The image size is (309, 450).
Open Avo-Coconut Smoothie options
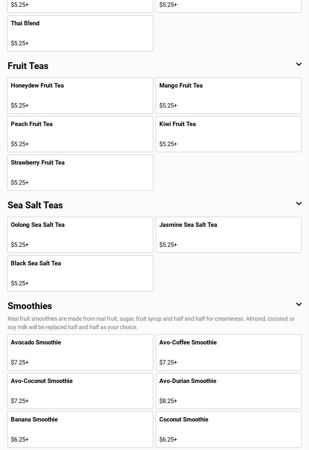point(80,391)
